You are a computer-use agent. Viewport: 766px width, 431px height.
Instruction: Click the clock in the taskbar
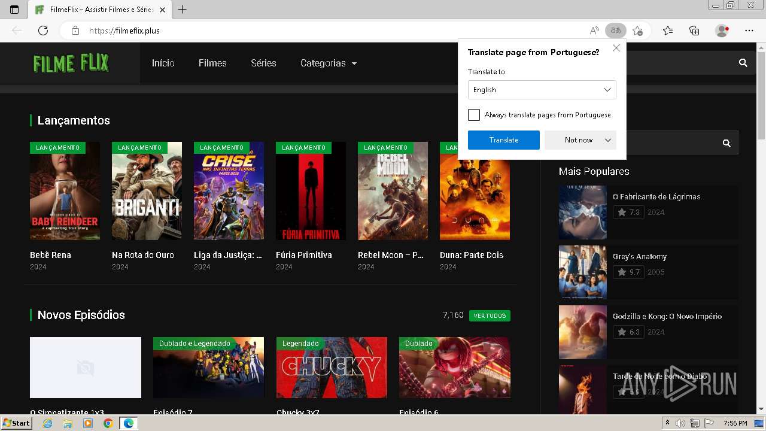pyautogui.click(x=735, y=423)
